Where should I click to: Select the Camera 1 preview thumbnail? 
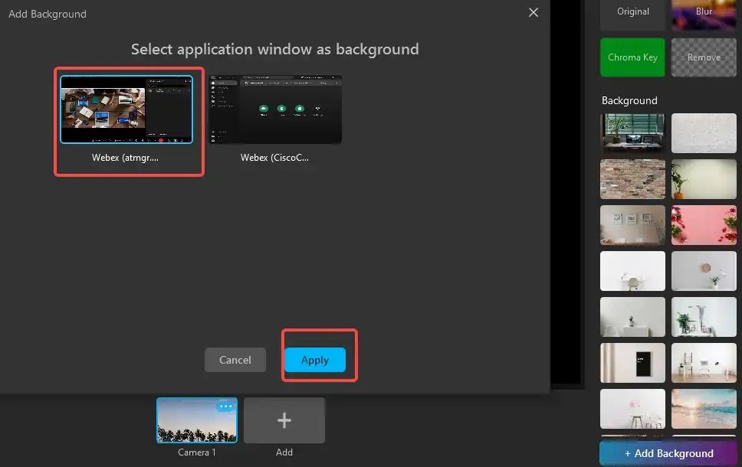click(197, 420)
